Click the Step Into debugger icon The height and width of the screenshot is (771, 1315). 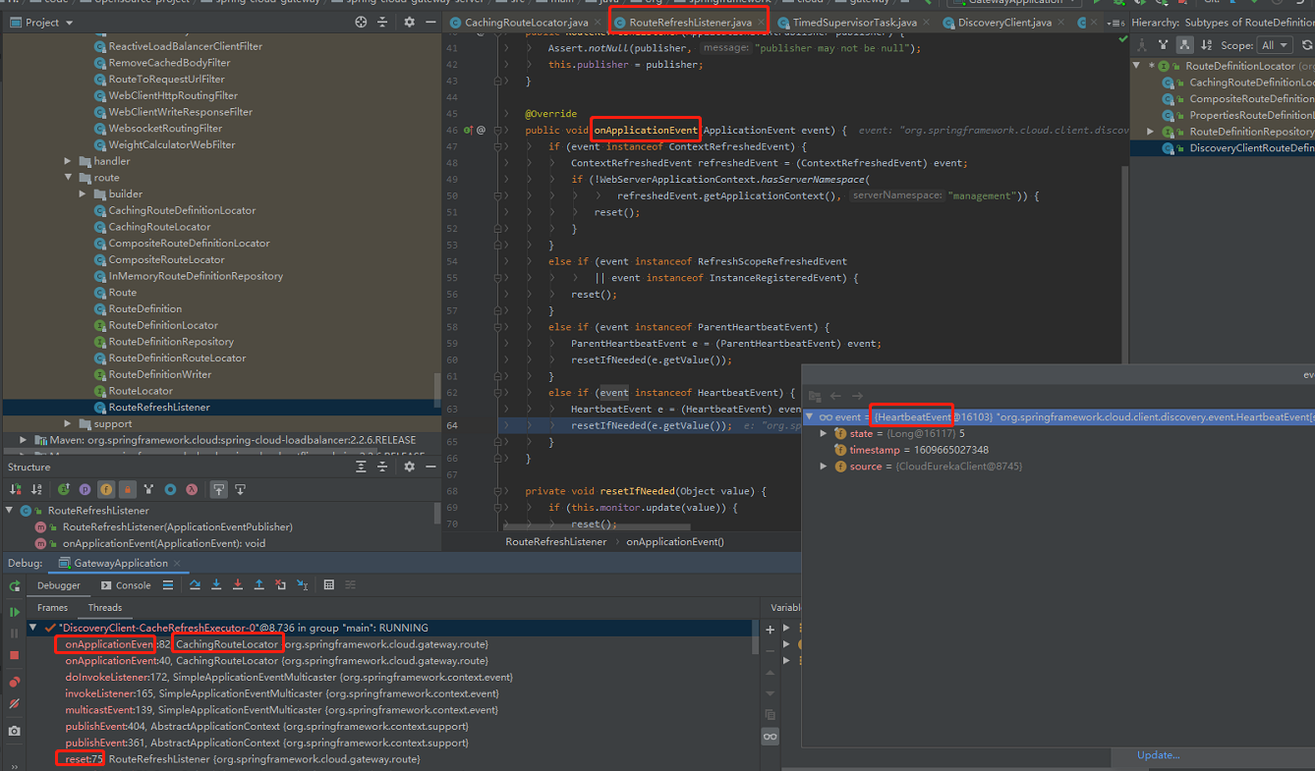pyautogui.click(x=216, y=585)
